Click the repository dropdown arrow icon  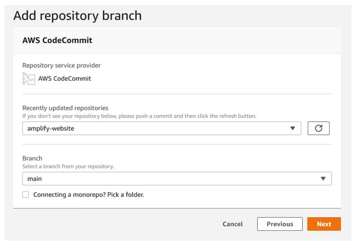pyautogui.click(x=293, y=128)
